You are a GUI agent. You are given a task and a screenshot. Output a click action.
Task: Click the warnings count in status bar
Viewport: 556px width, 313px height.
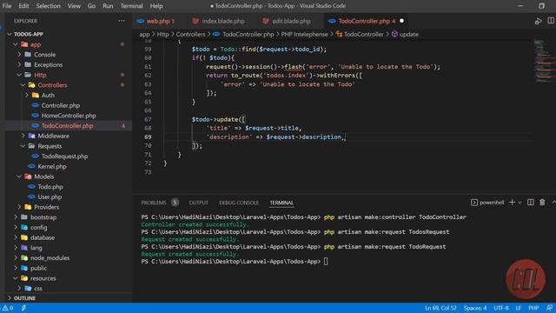point(8,308)
